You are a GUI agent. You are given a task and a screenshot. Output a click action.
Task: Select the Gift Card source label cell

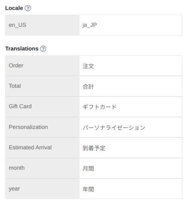point(42,107)
